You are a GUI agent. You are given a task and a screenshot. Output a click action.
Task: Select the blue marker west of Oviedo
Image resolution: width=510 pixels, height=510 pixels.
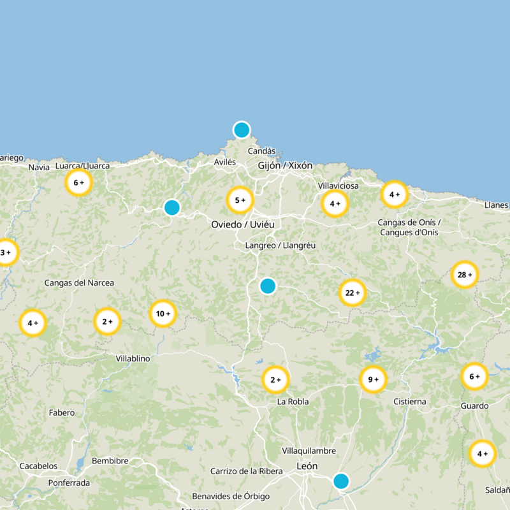pos(172,208)
